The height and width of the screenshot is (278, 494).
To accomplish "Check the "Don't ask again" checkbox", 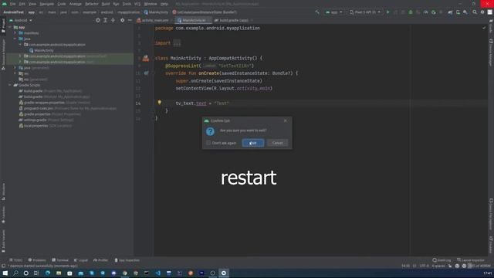I will click(x=208, y=143).
